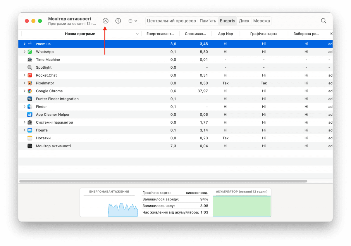The image size is (351, 246).
Task: Select the App Cleaner Helper name
Action: pos(53,115)
